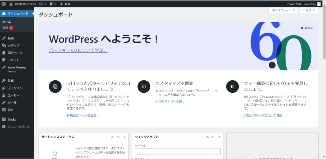The height and width of the screenshot is (159, 326).
Task: Move クイックドラフト panel down arrow
Action: pyautogui.click(x=213, y=137)
